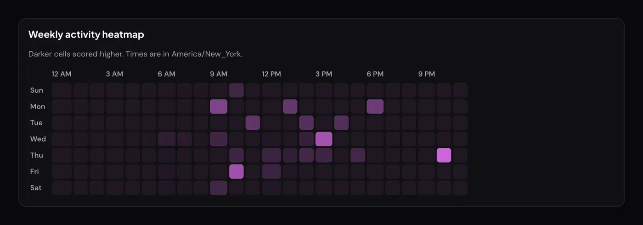The width and height of the screenshot is (643, 225).
Task: Select the Tuesday 4 PM heatmap cell
Action: 341,123
